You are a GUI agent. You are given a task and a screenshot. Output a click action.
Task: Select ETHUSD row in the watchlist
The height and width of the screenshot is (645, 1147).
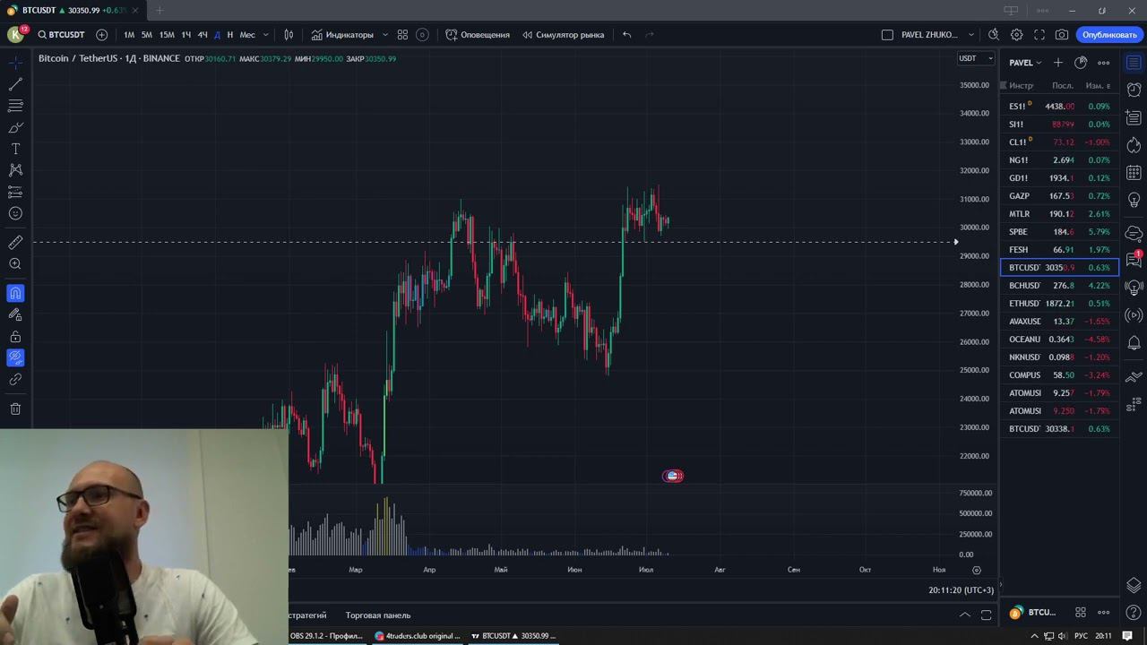(x=1059, y=304)
